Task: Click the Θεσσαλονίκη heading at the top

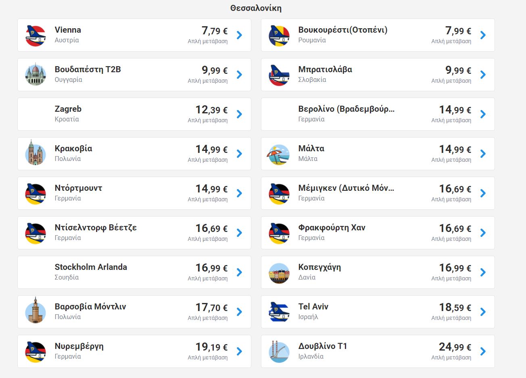Action: (x=256, y=8)
